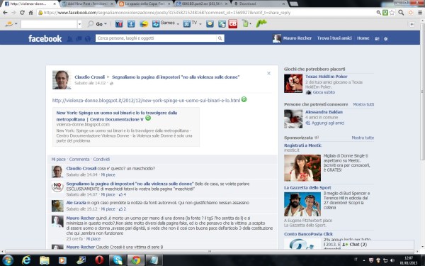This screenshot has width=425, height=266.
Task: Open Texas HoldEm Poker link
Action: tap(327, 77)
